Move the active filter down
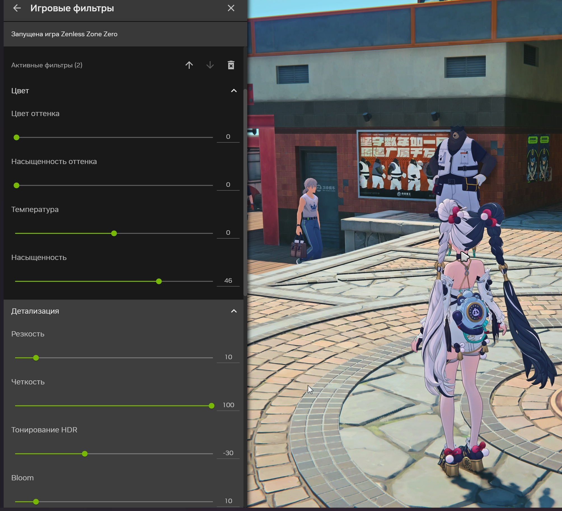 pyautogui.click(x=210, y=65)
